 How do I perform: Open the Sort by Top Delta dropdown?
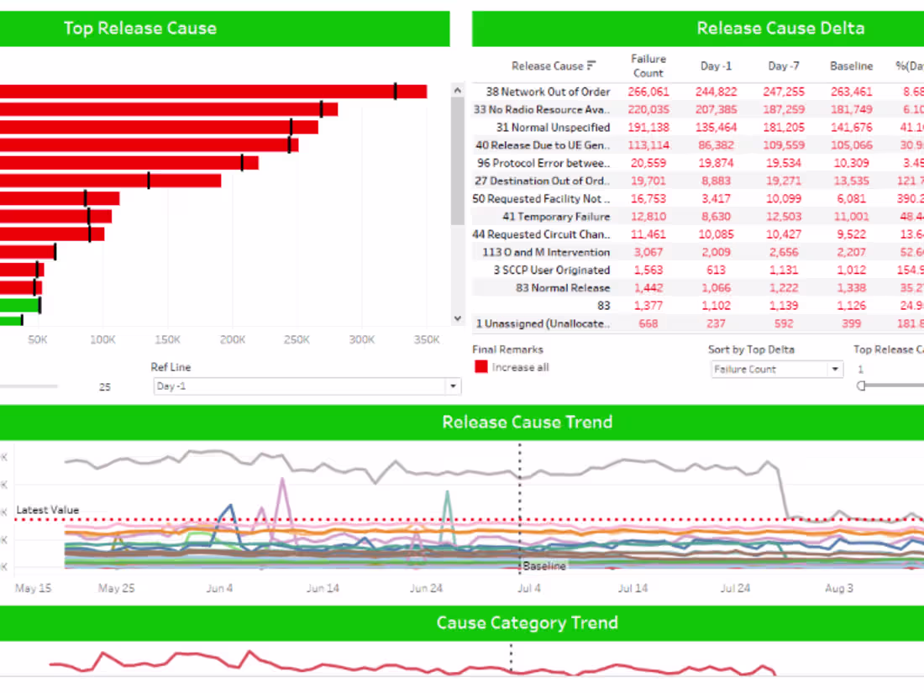tap(773, 369)
